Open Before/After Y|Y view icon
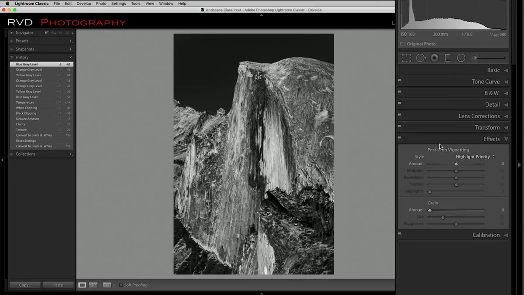This screenshot has width=524, height=295. click(x=107, y=285)
